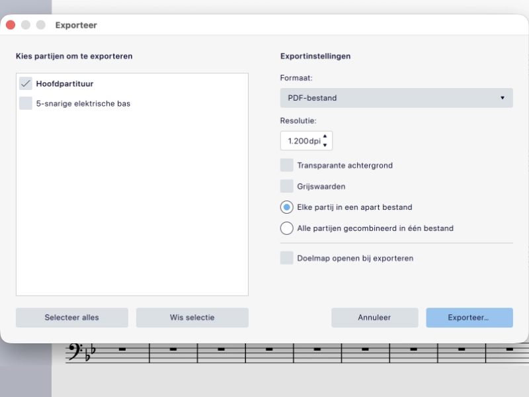Open the Formaat PDF-bestand dropdown
529x397 pixels.
pos(396,98)
